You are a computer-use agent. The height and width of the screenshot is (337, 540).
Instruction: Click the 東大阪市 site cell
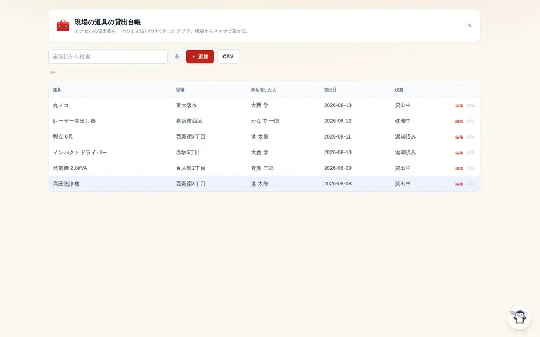(x=186, y=105)
